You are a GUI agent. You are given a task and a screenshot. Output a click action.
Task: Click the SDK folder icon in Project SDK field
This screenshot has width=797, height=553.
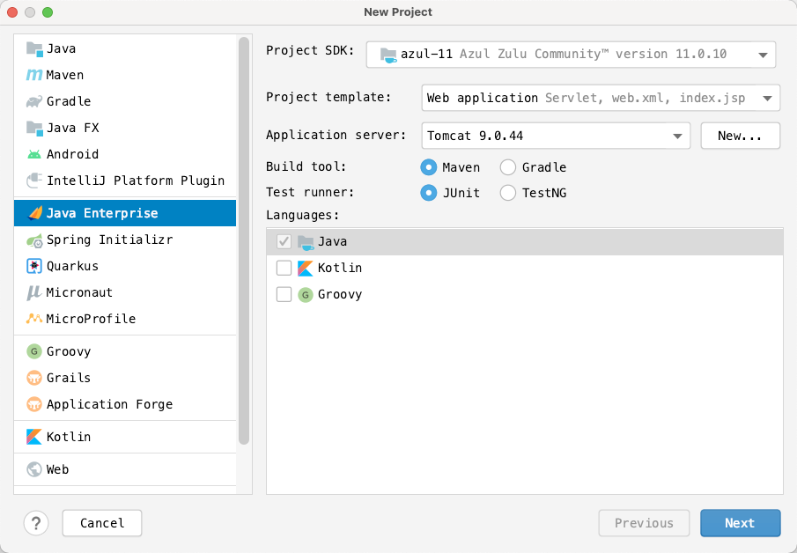coord(388,55)
